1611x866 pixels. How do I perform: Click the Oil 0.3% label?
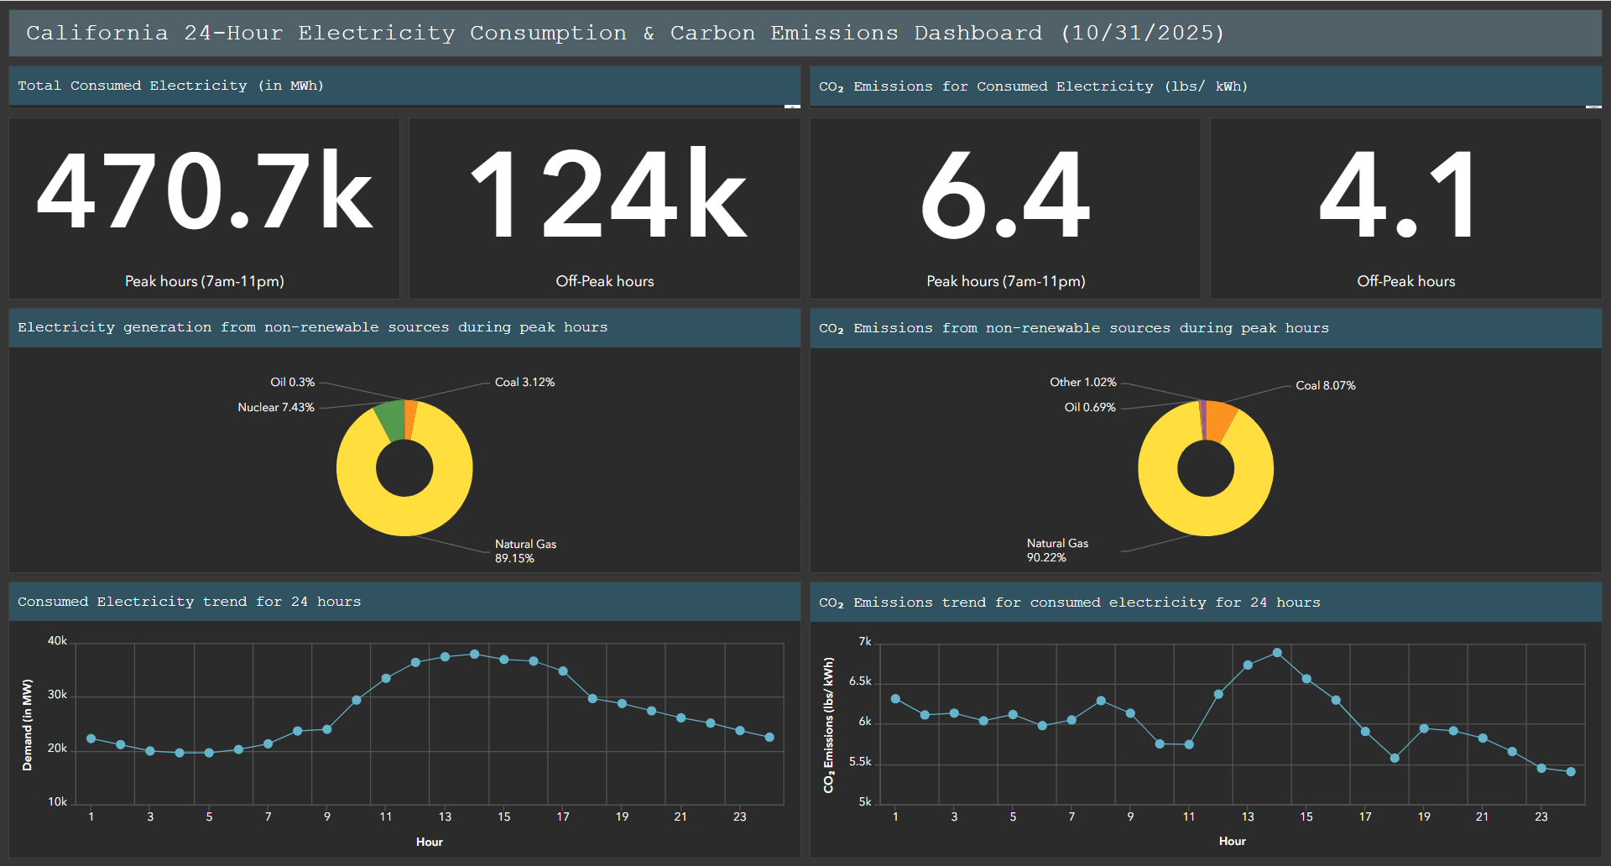[x=291, y=382]
